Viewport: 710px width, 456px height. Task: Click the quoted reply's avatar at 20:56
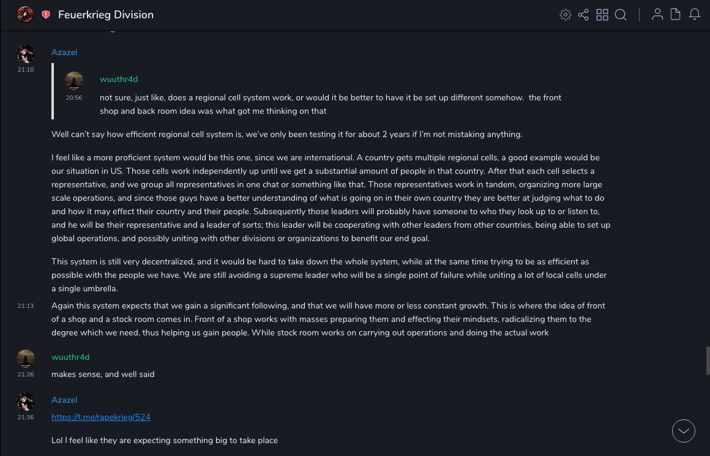coord(74,81)
